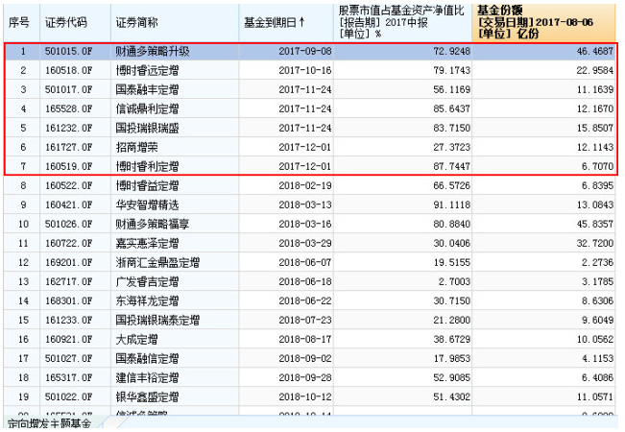Click security code 501026.OF
The image size is (625, 432).
click(68, 224)
